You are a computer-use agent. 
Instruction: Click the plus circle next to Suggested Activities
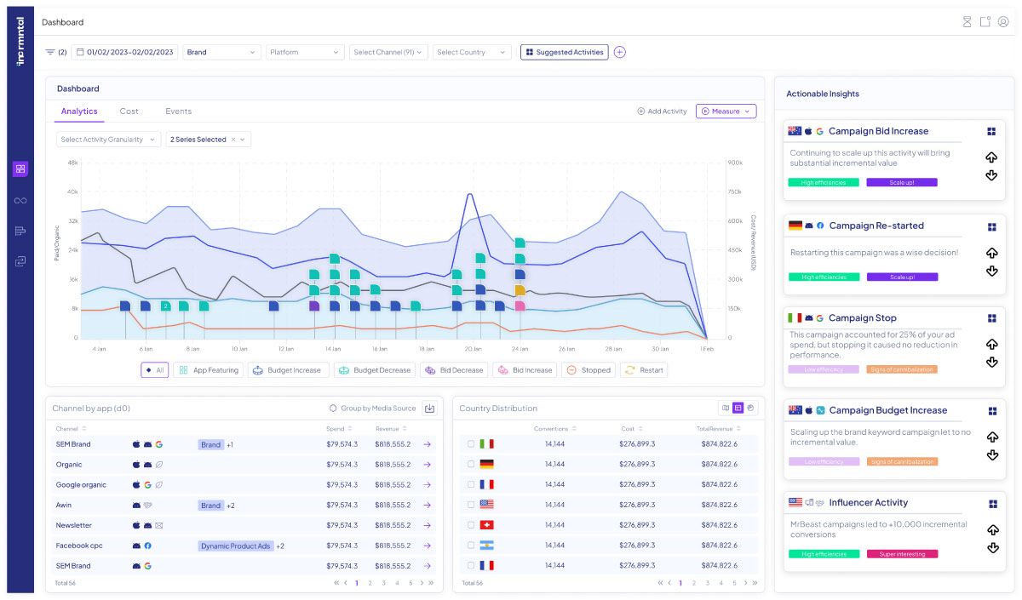coord(619,52)
